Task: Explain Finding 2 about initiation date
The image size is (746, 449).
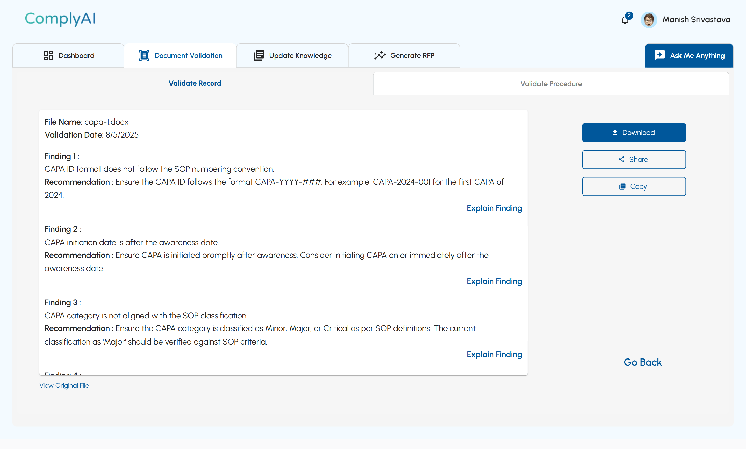Action: [494, 281]
